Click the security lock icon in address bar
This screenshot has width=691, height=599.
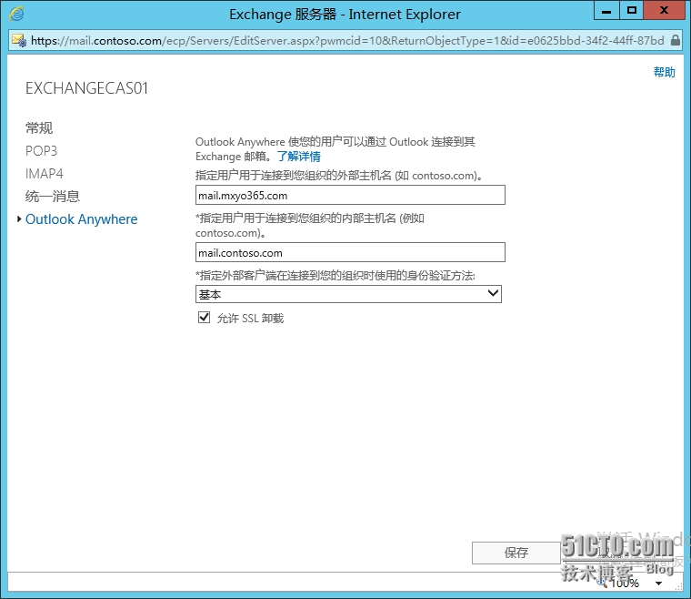tap(676, 40)
